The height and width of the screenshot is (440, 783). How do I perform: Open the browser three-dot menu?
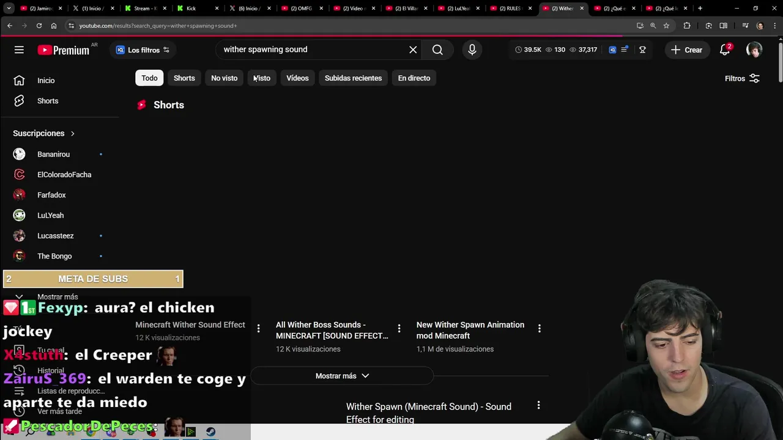pos(774,26)
